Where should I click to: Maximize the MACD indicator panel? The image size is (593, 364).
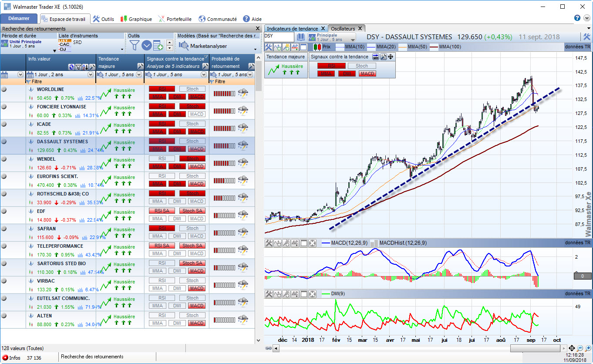(x=303, y=243)
